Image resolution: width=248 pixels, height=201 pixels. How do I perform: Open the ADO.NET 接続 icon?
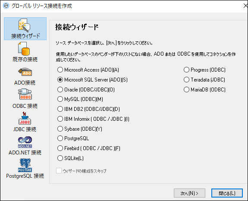pyautogui.click(x=25, y=142)
